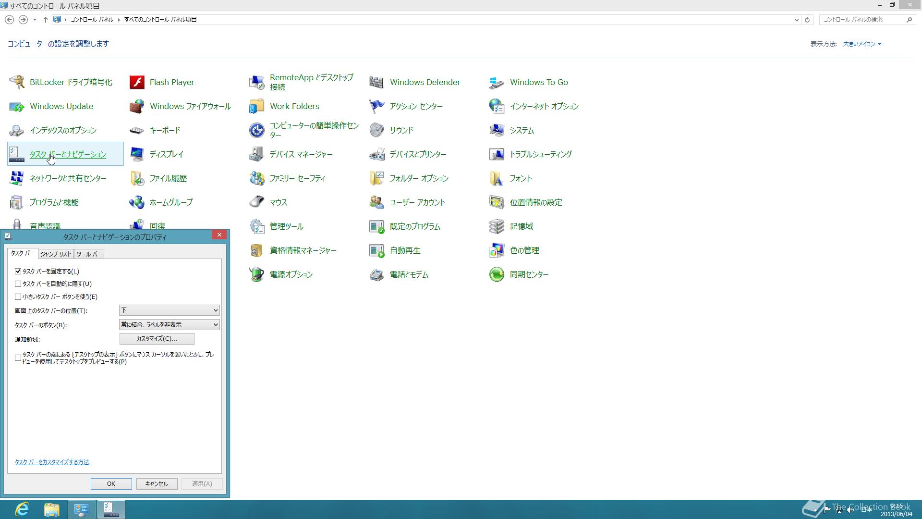
Task: Go back with the back arrow
Action: [9, 20]
